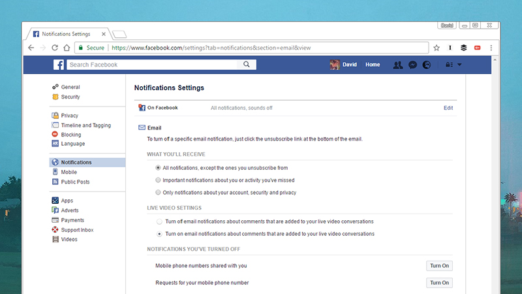Click the green Secure padlock
Screen dimensions: 522x294
[80, 48]
